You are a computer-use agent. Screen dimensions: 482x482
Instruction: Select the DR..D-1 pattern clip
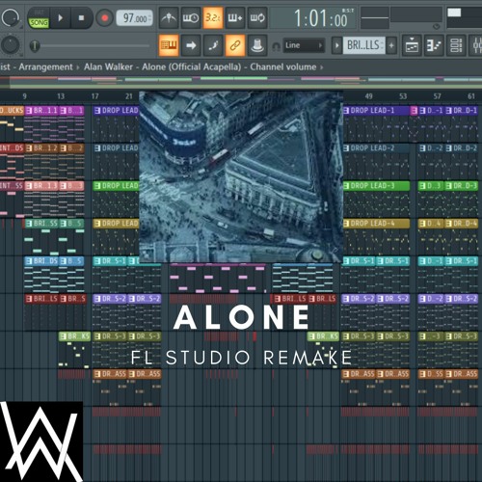[x=461, y=111]
